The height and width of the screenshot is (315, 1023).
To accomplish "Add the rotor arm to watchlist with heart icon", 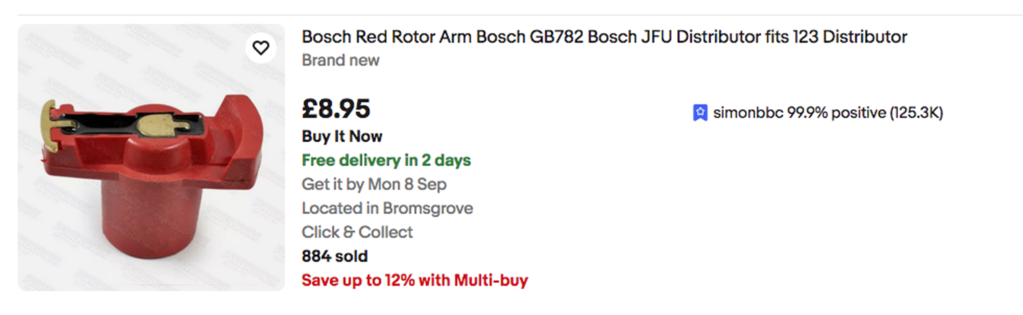I will 260,48.
